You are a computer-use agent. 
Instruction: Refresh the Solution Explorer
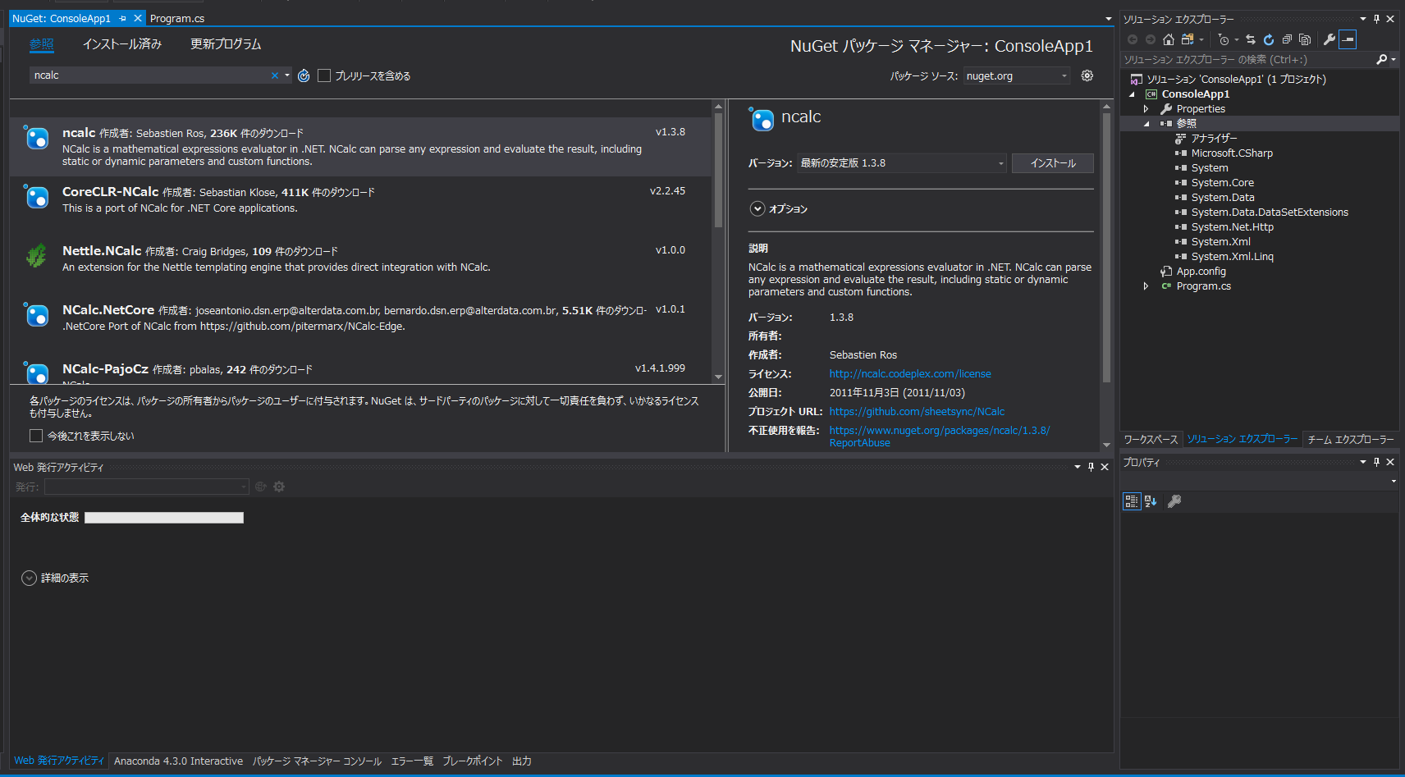pos(1269,39)
